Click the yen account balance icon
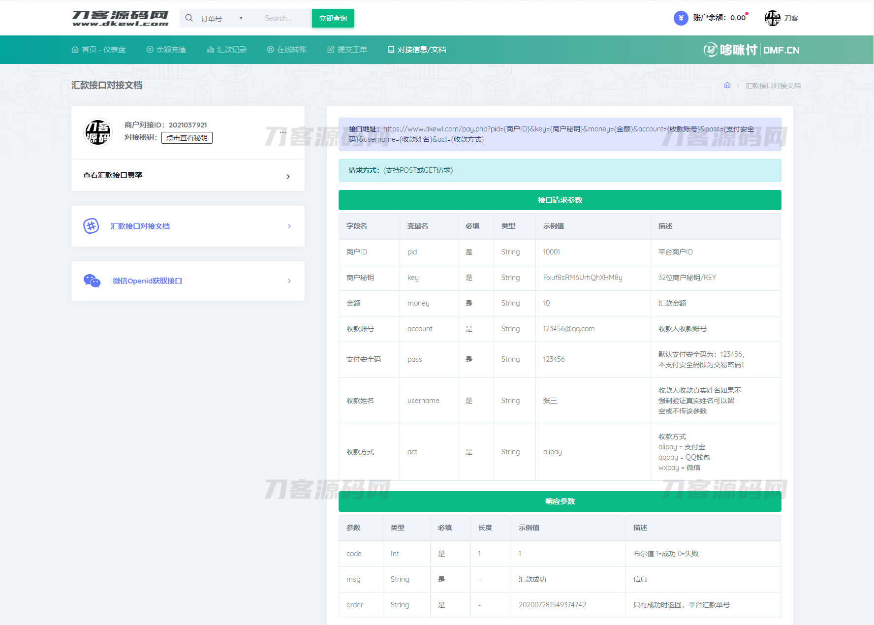The width and height of the screenshot is (874, 625). point(681,18)
